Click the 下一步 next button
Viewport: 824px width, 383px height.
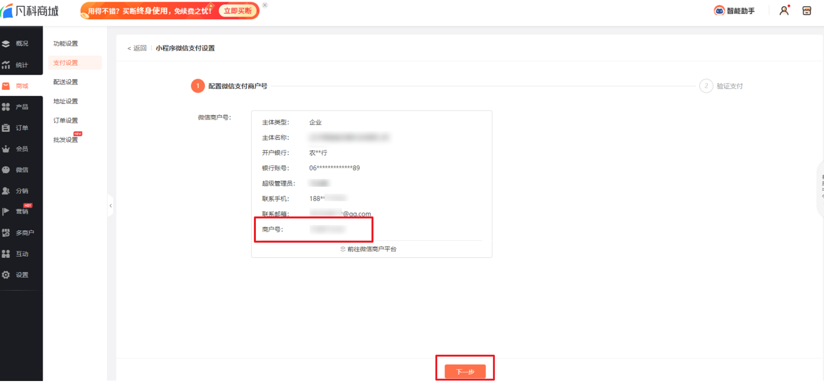465,372
